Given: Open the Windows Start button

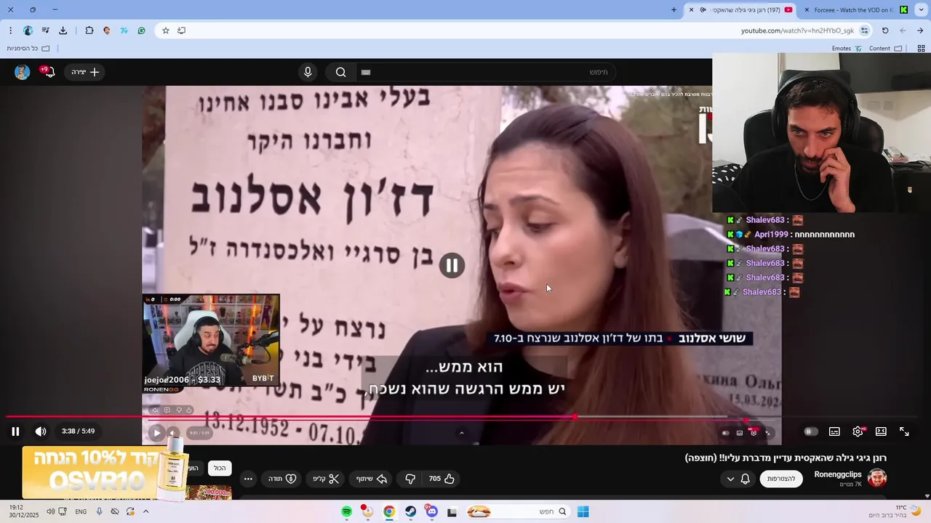Looking at the screenshot, I should 583,511.
